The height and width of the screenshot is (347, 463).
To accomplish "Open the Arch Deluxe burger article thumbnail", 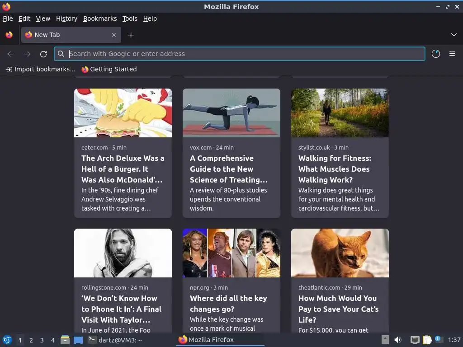I will point(123,113).
